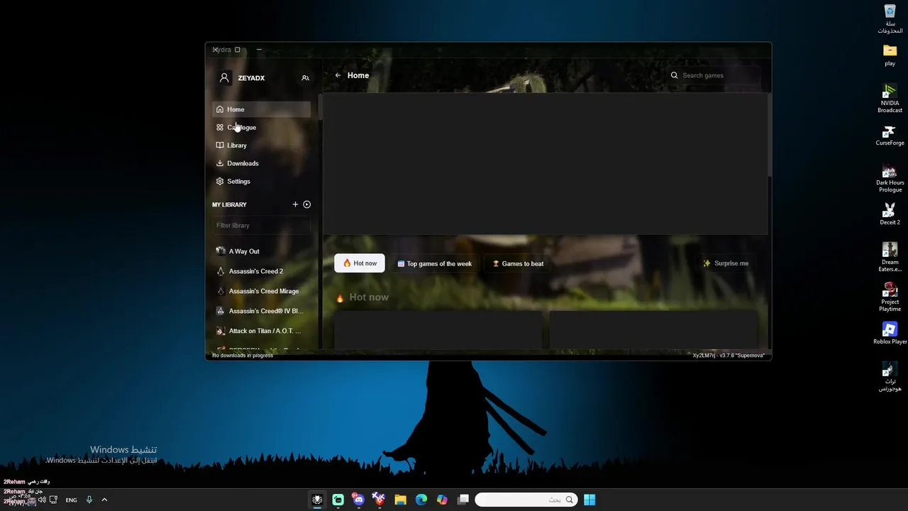Open Deceit 2 desktop shortcut
908x511 pixels.
[x=890, y=214]
